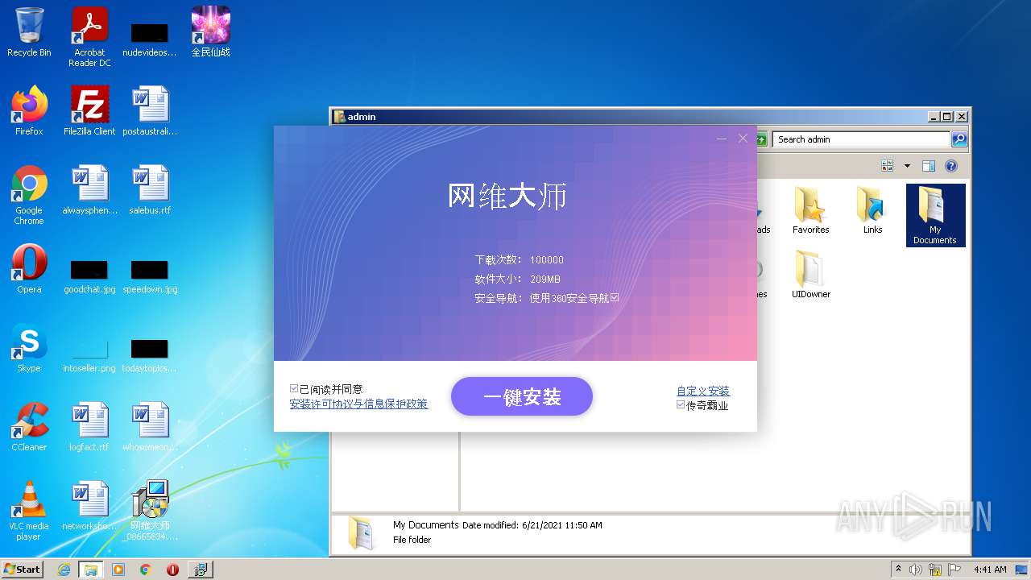Image resolution: width=1031 pixels, height=580 pixels.
Task: Select the todaytopics image file
Action: 150,355
